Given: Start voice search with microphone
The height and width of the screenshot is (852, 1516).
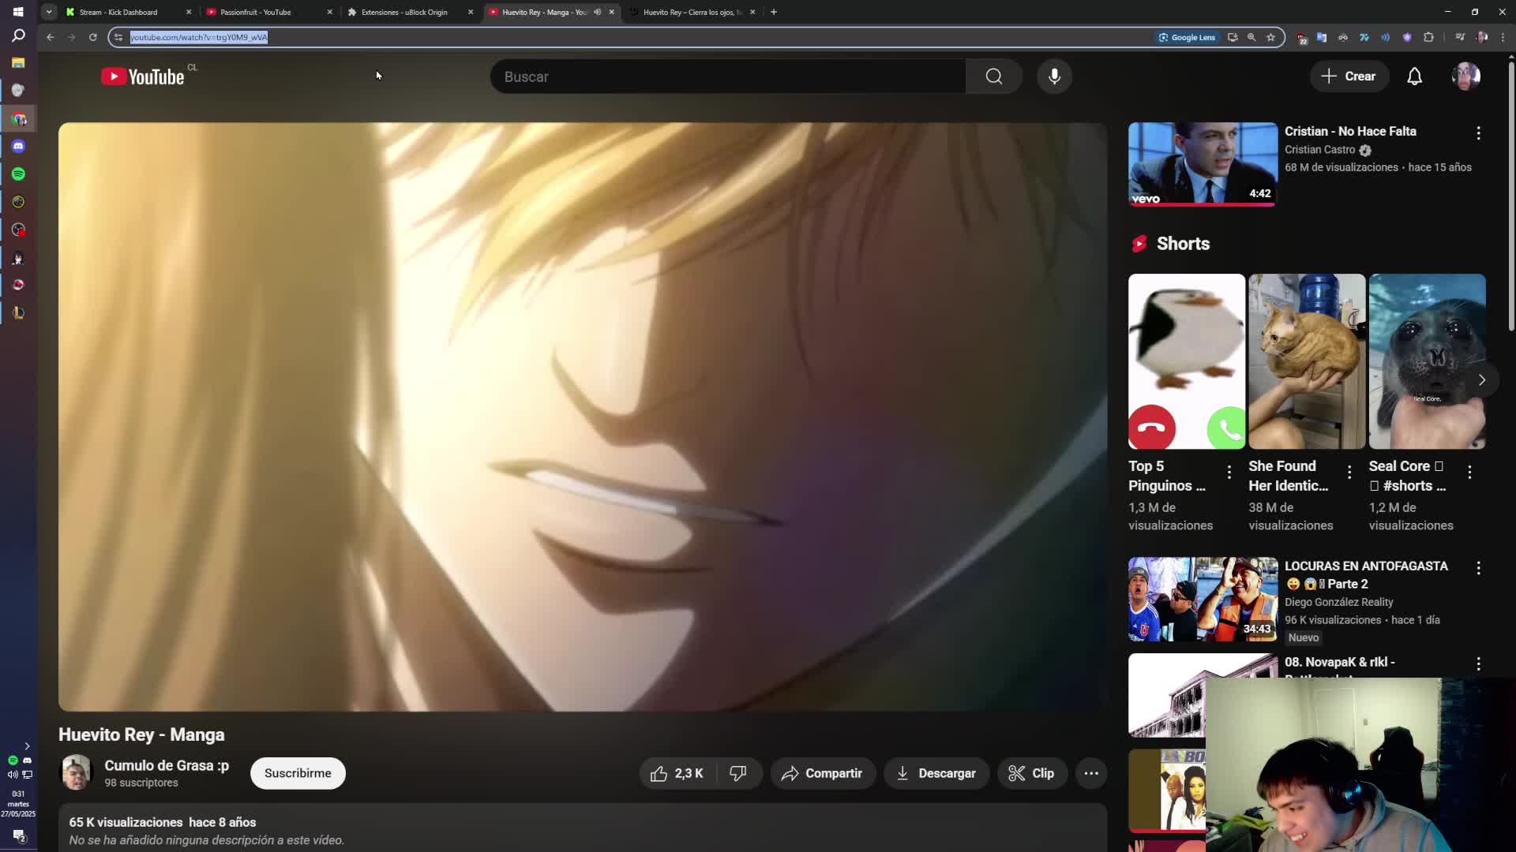Looking at the screenshot, I should tap(1054, 77).
